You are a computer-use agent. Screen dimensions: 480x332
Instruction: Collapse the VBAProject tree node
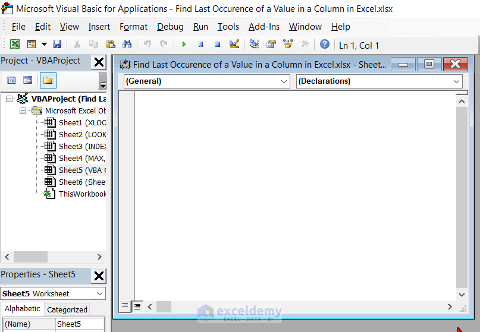(9, 99)
